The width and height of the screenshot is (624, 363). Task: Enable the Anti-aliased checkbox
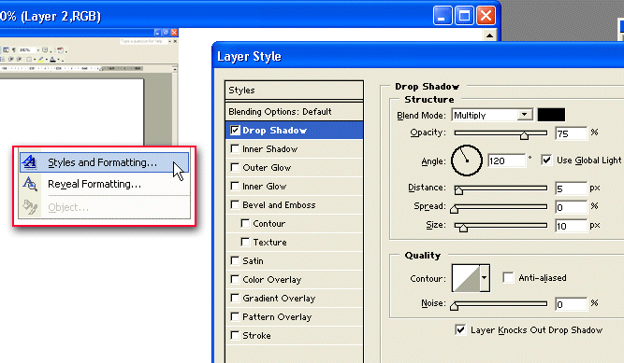point(508,277)
